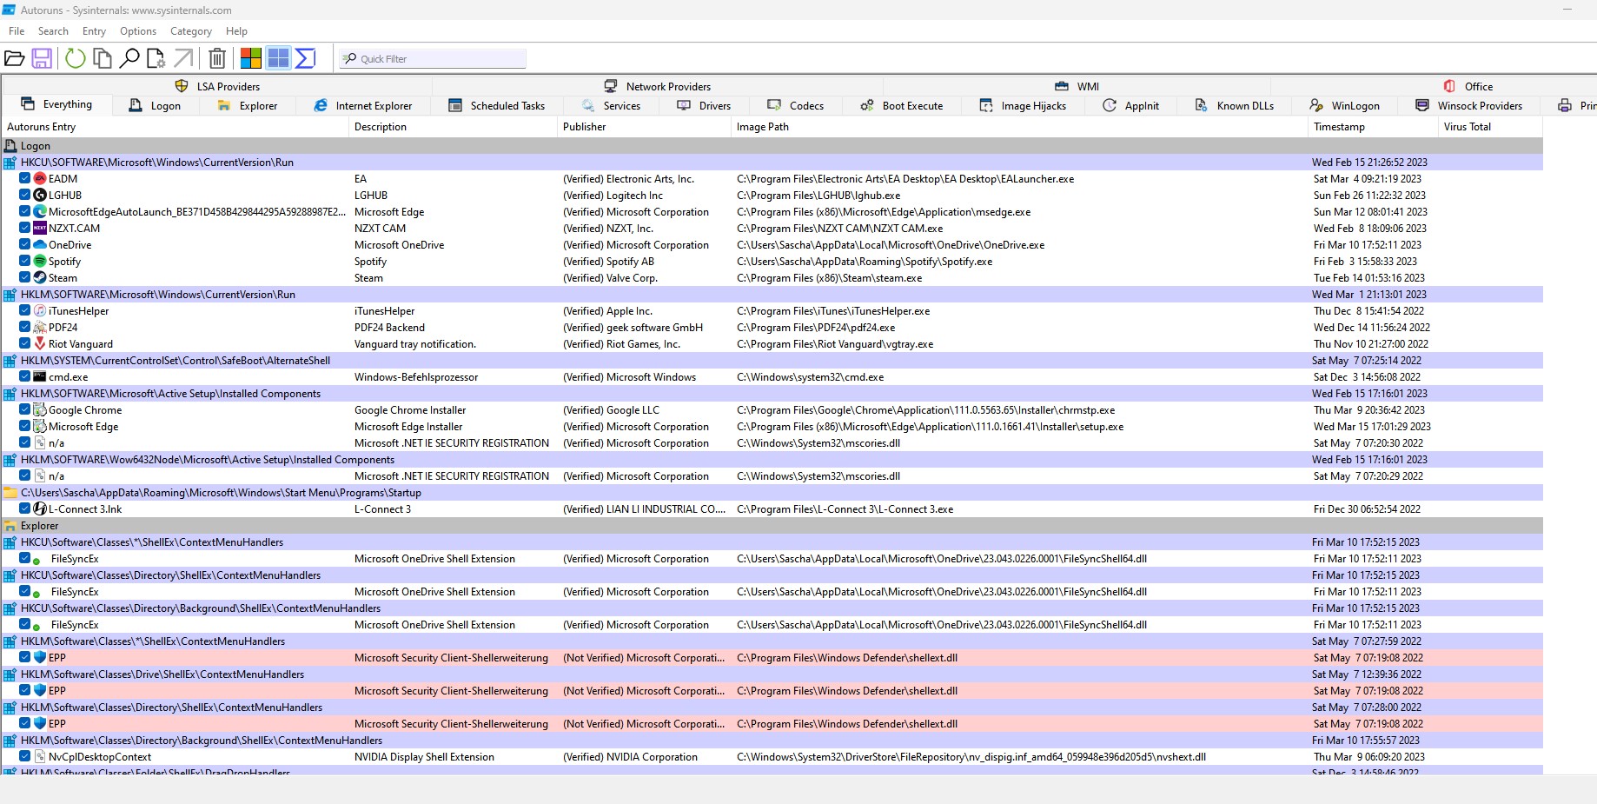
Task: Disable the L-Connect 3.lnk checkbox
Action: pos(25,509)
